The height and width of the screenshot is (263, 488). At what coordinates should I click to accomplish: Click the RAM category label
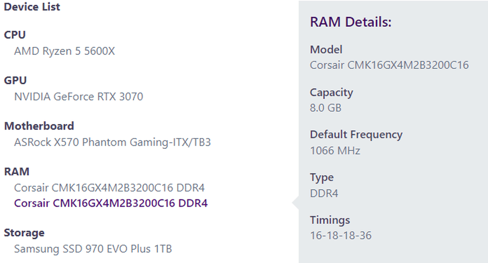[x=17, y=172]
